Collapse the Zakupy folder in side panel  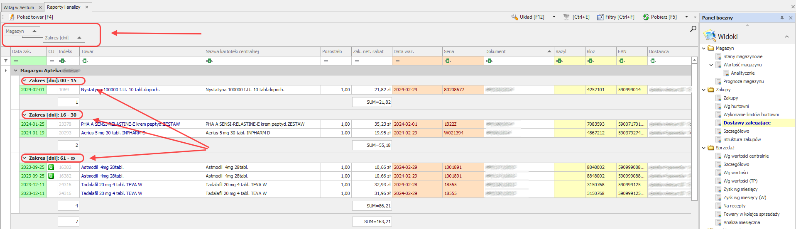[x=704, y=90]
